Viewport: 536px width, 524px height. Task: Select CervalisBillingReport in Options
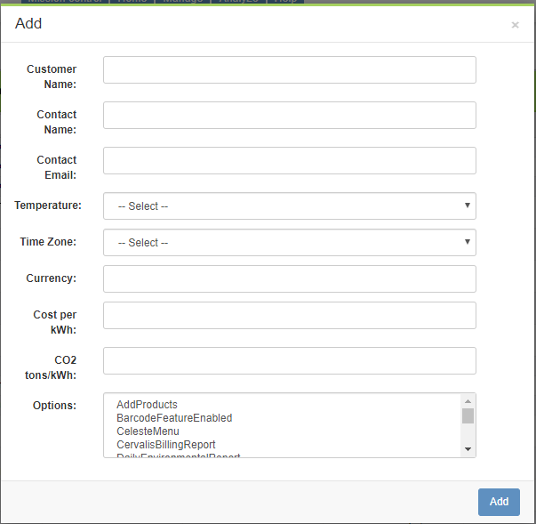166,445
